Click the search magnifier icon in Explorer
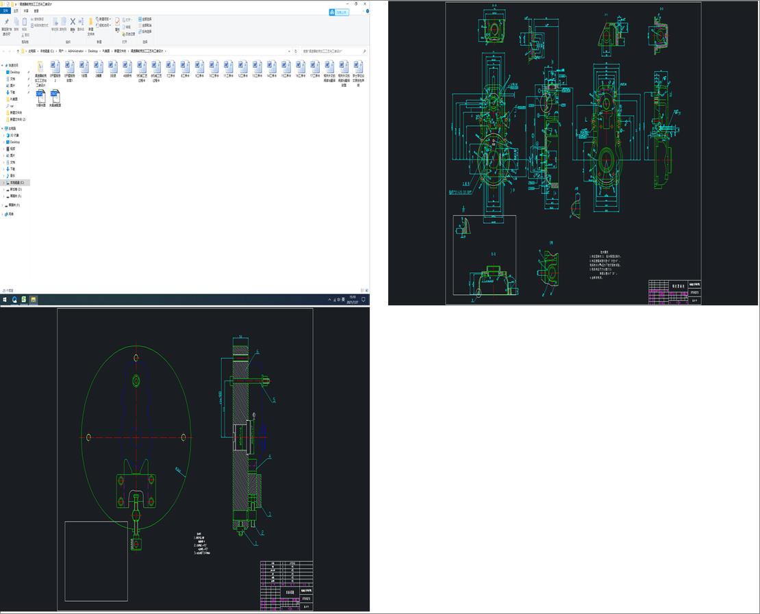Viewport: 760px width, 614px height. (x=364, y=51)
